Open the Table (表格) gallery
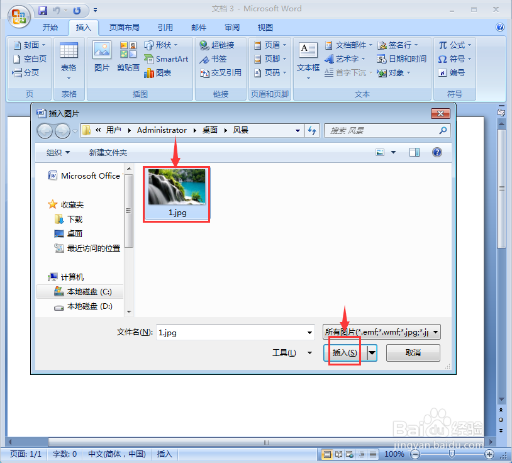Screen dimensions: 512x463 69,61
